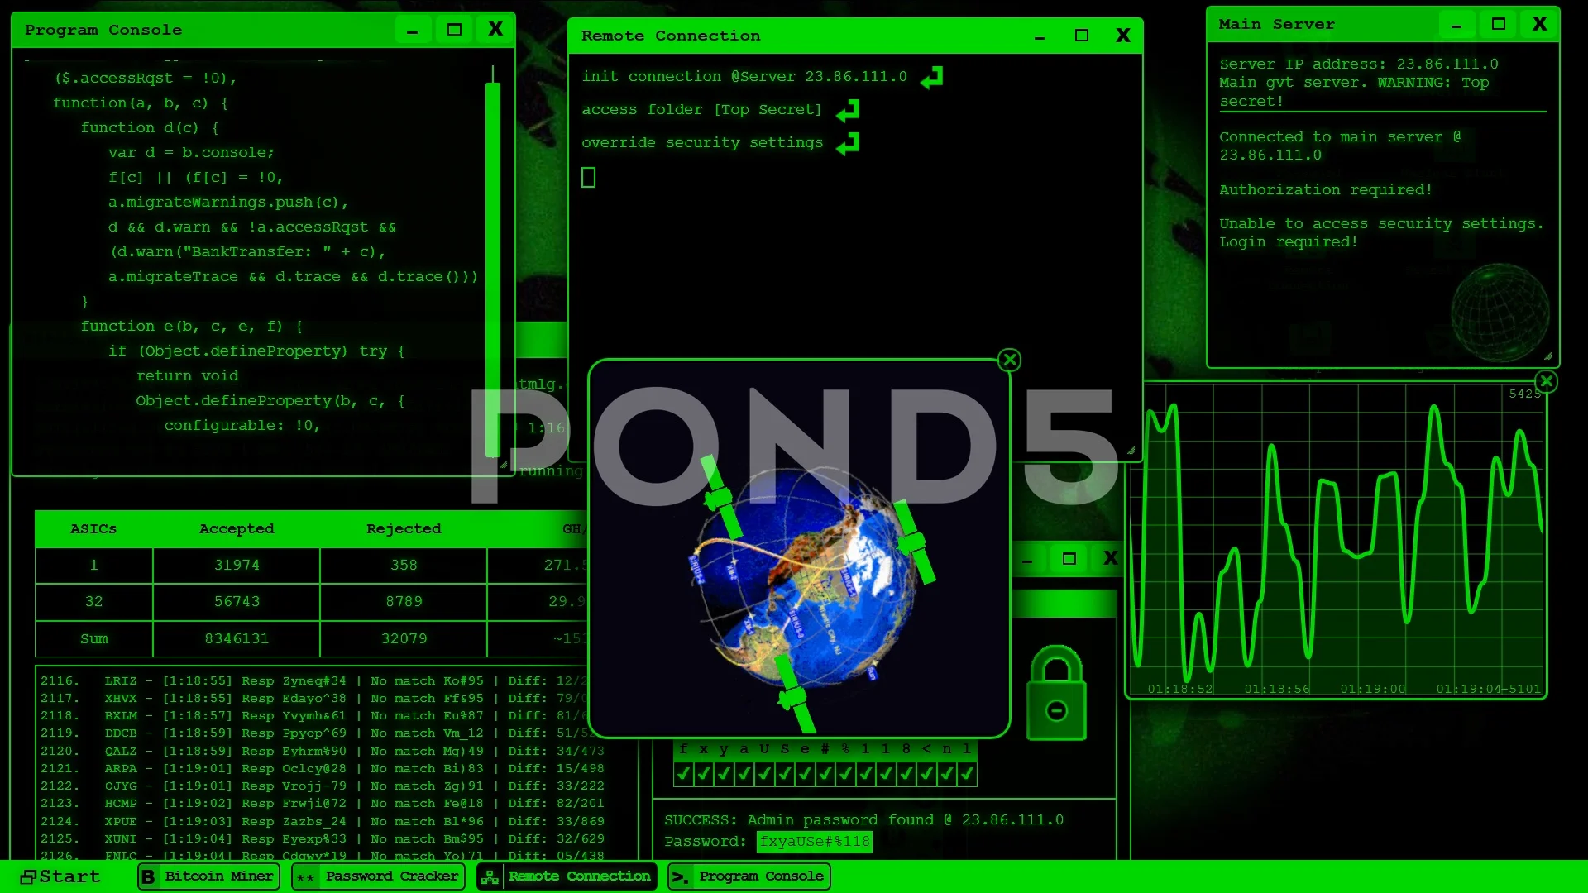Click the green enter arrow next to access folder
The image size is (1588, 893).
point(849,109)
